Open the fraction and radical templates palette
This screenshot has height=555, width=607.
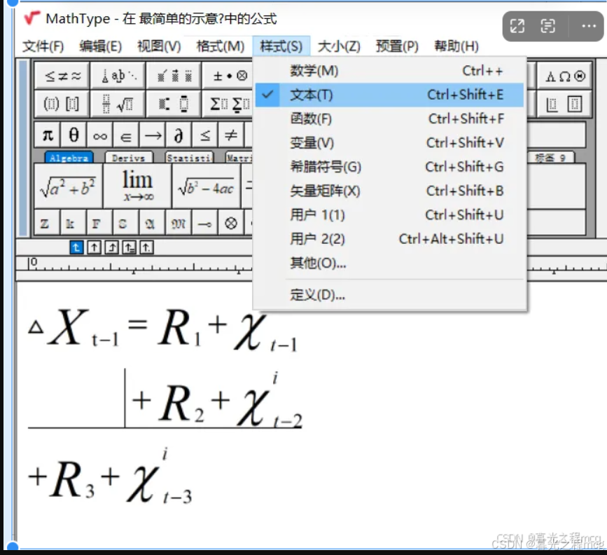click(118, 104)
